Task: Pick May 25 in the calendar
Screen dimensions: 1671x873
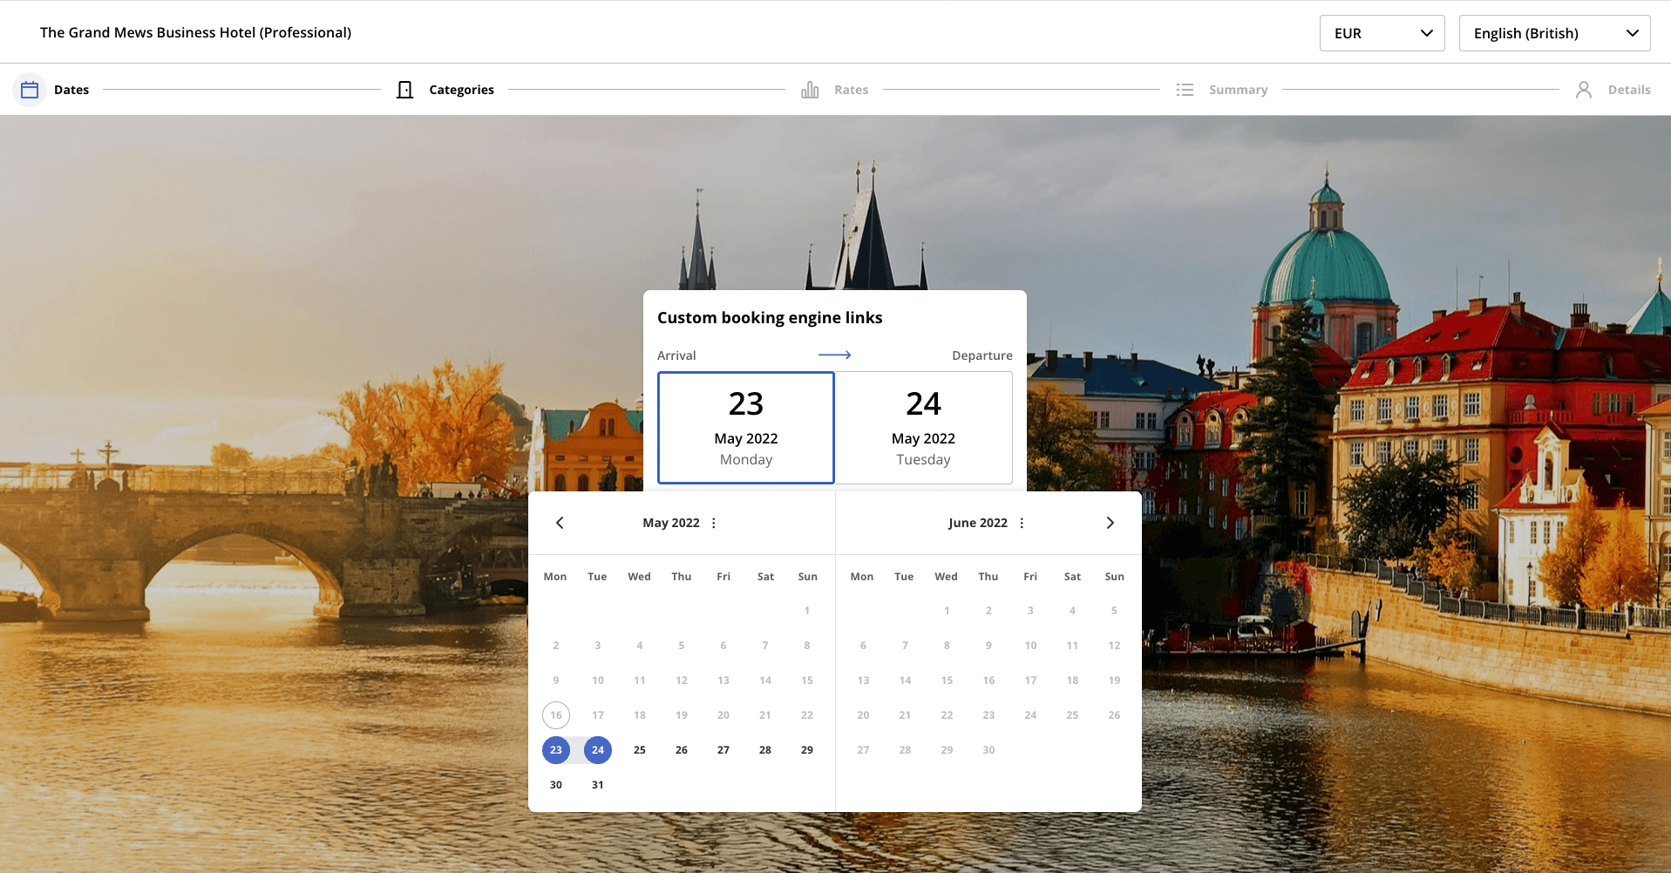Action: pyautogui.click(x=640, y=750)
